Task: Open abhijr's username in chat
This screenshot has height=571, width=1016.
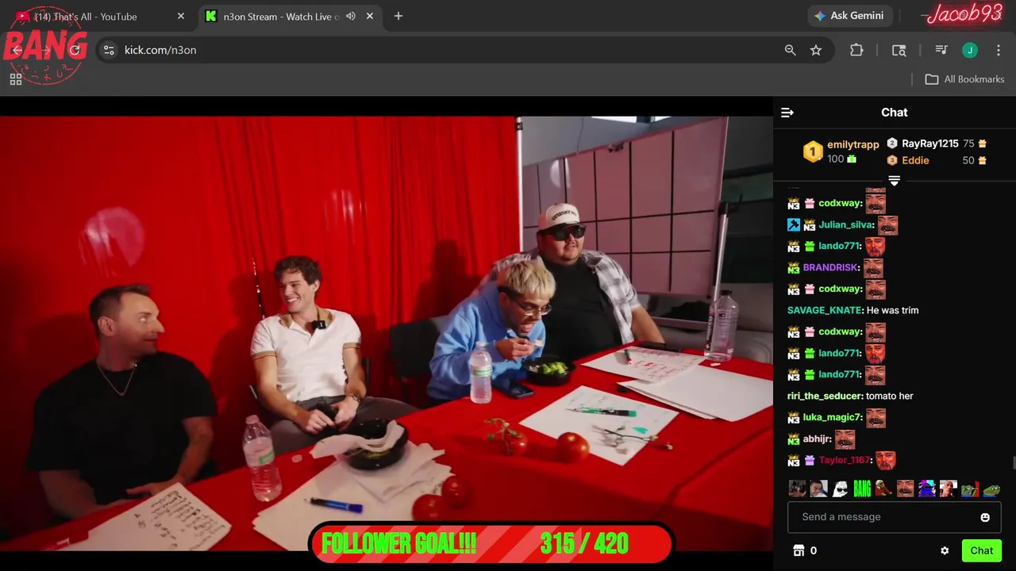Action: tap(816, 439)
